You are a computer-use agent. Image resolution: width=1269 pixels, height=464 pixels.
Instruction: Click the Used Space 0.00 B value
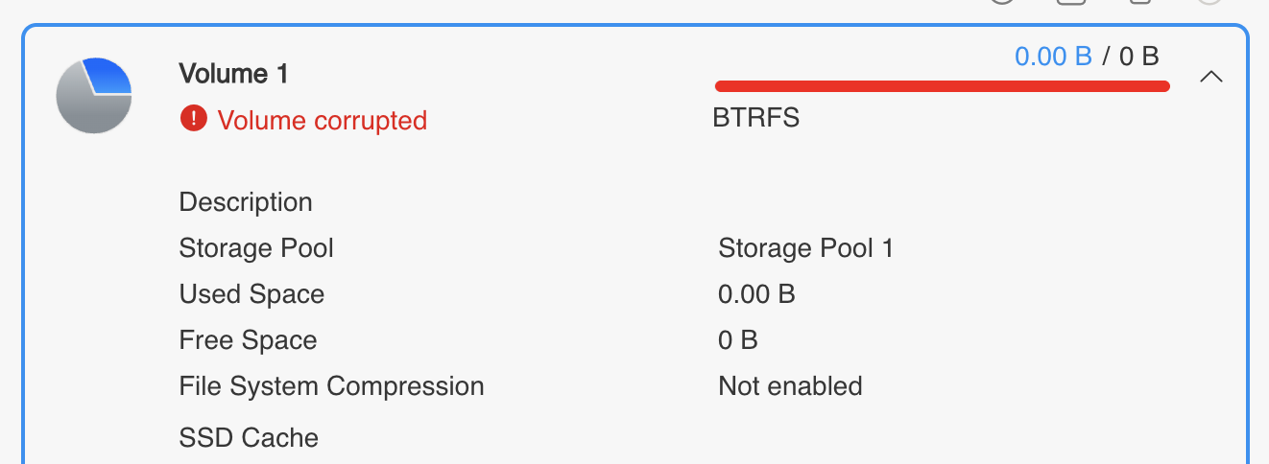tap(756, 294)
